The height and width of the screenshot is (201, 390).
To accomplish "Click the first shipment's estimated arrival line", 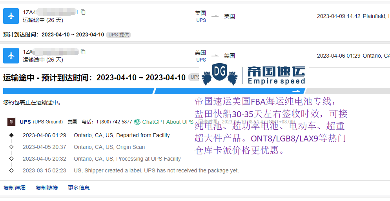I will coord(53,35).
